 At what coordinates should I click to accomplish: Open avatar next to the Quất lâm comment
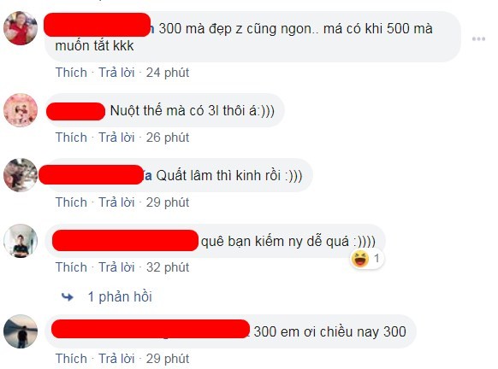pyautogui.click(x=21, y=175)
